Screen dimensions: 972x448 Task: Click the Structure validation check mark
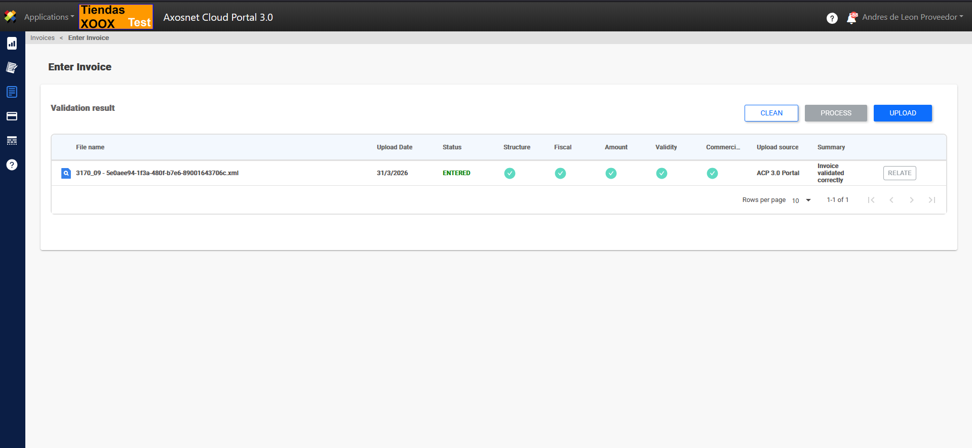(x=510, y=173)
